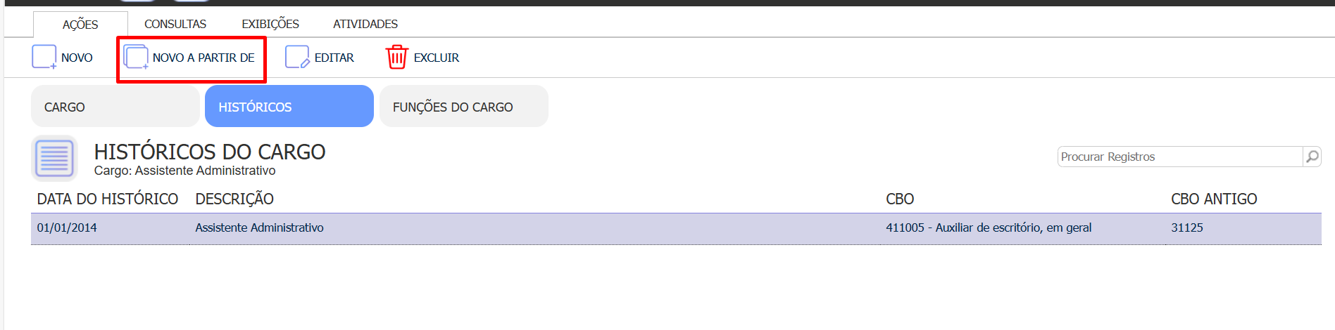This screenshot has width=1335, height=330.
Task: Switch to the Consultas tab
Action: point(175,24)
